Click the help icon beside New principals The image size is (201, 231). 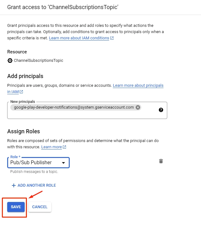161,110
